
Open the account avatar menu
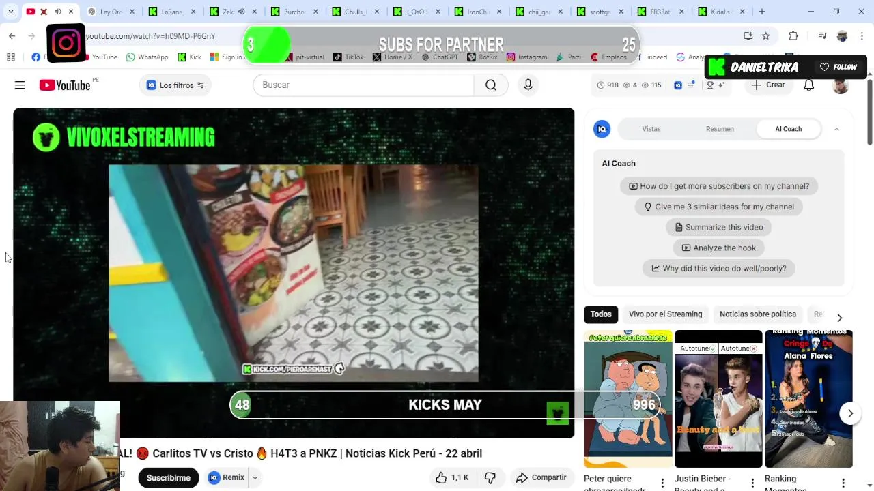(841, 85)
